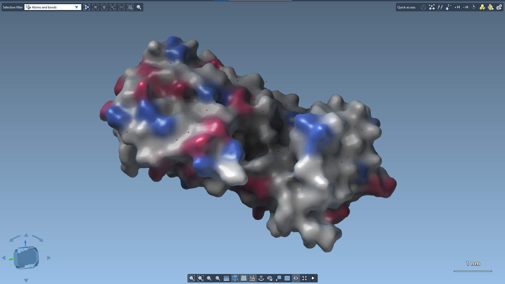Click the minimize energy icon
Screen dimensions: 505x284
coord(474,7)
